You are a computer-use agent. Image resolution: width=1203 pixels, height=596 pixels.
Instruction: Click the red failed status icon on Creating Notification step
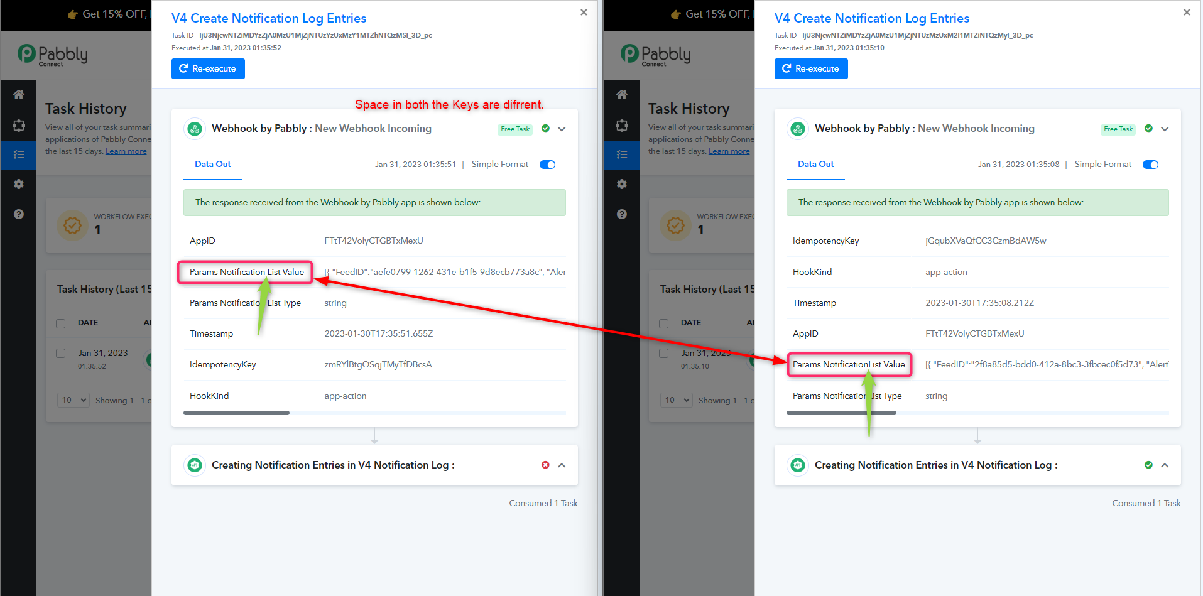pos(545,465)
